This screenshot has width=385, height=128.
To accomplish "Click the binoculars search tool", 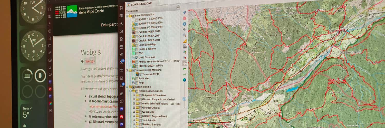I will (x=184, y=29).
